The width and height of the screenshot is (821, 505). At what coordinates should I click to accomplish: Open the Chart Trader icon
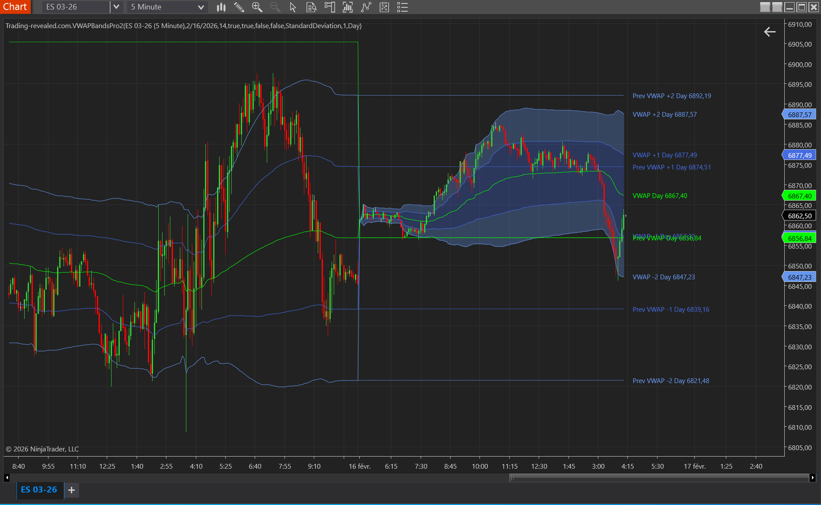330,7
